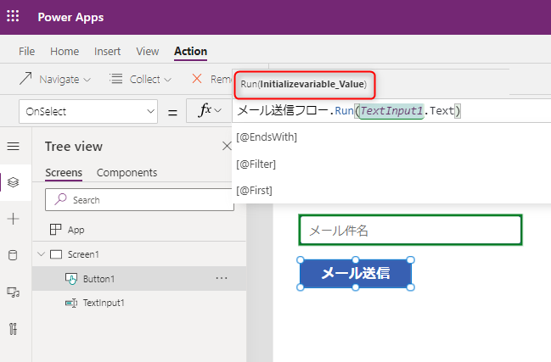
Task: Select the Screens tab in Tree view
Action: coord(64,173)
